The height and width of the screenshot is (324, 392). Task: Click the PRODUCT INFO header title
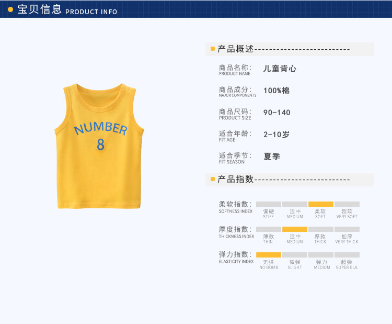pos(91,12)
